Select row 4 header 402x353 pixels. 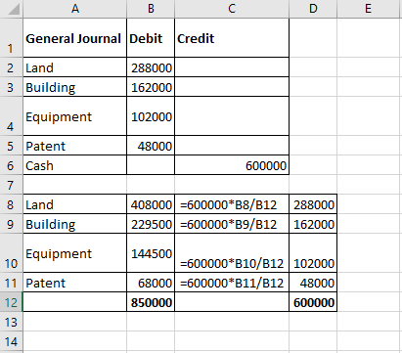(12, 116)
